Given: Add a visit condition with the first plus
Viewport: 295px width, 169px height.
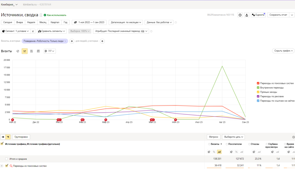Looking at the screenshot, I should [x=72, y=41].
